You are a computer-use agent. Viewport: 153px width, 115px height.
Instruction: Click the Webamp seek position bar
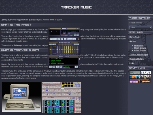pos(64,37)
